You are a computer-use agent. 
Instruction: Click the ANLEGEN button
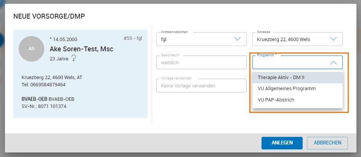[282, 143]
